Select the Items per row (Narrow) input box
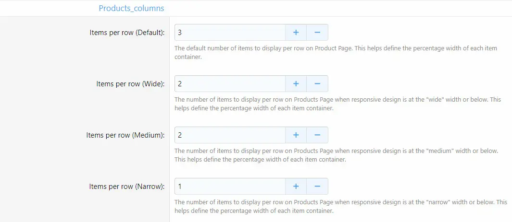The image size is (512, 222). point(230,186)
